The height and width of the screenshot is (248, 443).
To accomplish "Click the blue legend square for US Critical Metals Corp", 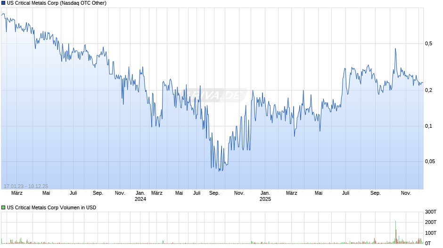I will [3, 3].
